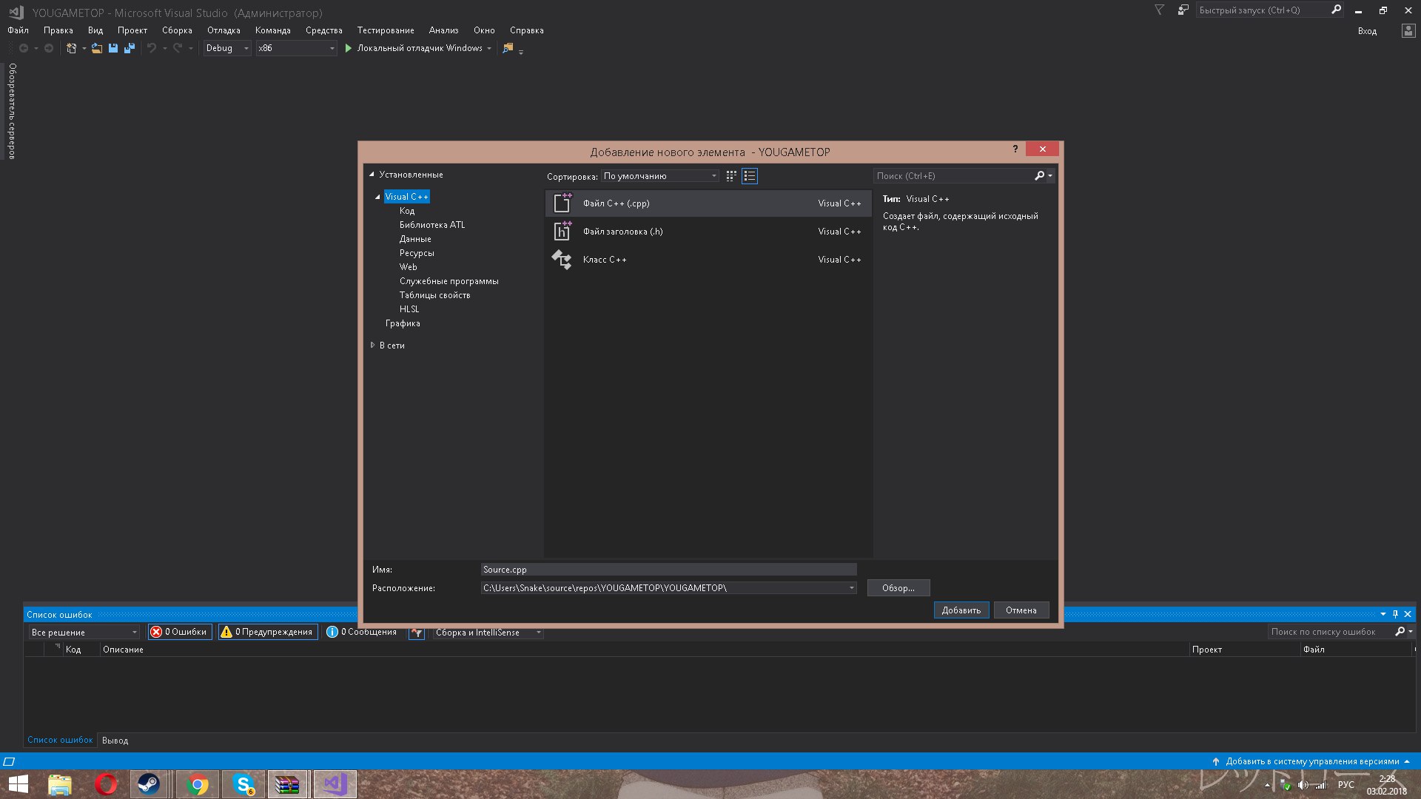Screen dimensions: 1421x799
Task: Expand the В сети tree node
Action: pyautogui.click(x=372, y=345)
